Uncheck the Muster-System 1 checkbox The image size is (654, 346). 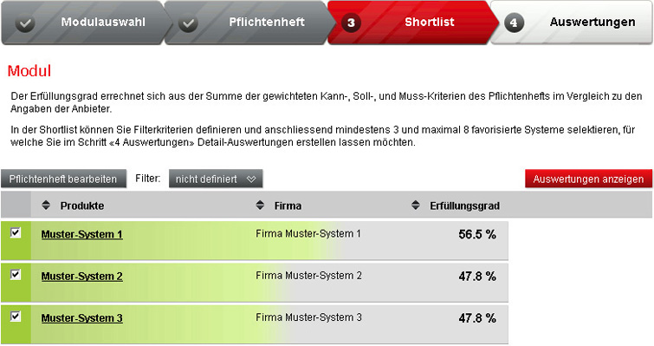(x=16, y=232)
